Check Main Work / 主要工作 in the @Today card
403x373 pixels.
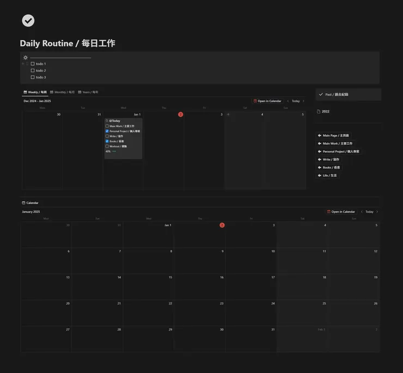click(x=107, y=126)
